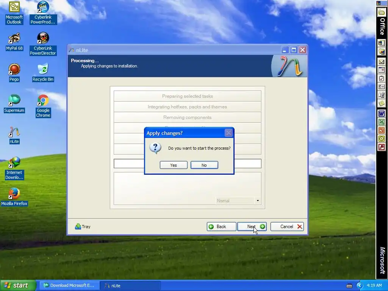The width and height of the screenshot is (388, 291).
Task: Click Open Office Document icon in Office bar
Action: coord(382,52)
